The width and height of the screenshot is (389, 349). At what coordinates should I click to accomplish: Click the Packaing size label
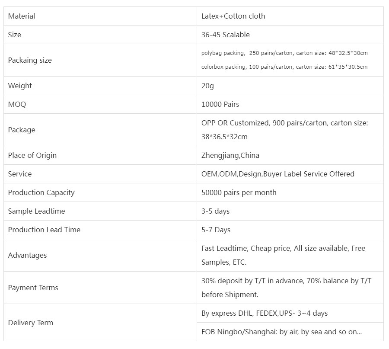click(x=30, y=60)
